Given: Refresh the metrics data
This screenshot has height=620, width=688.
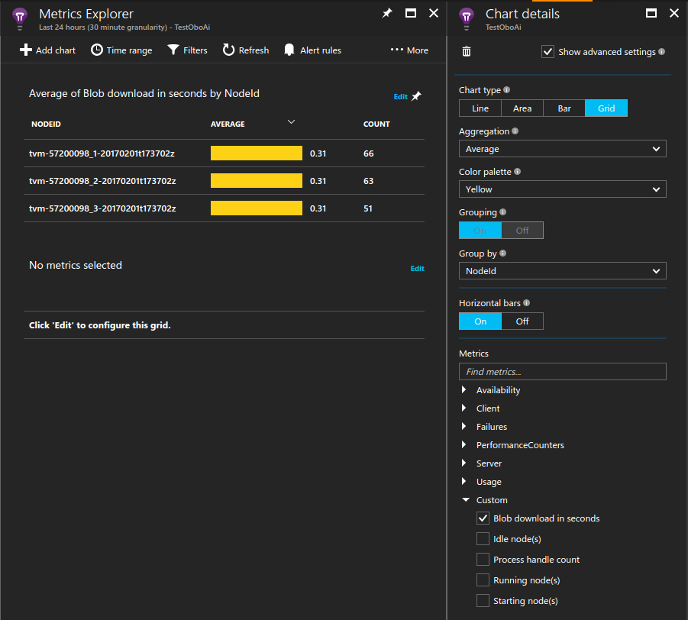Looking at the screenshot, I should point(245,50).
